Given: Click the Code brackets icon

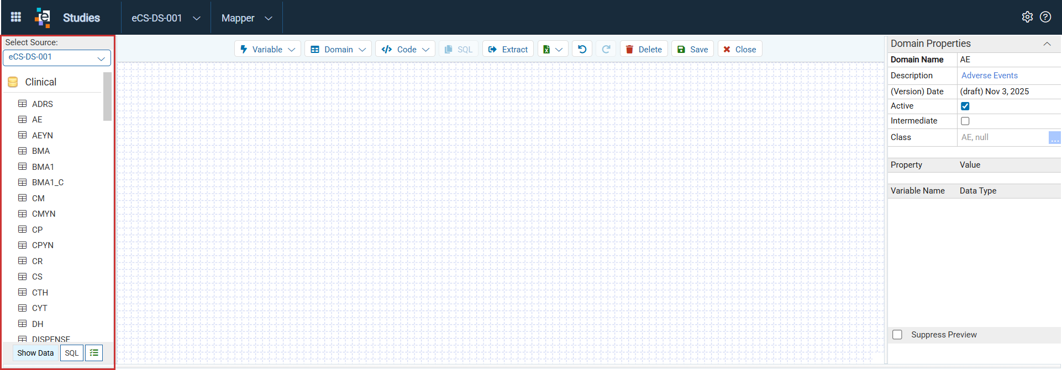Looking at the screenshot, I should pos(387,50).
